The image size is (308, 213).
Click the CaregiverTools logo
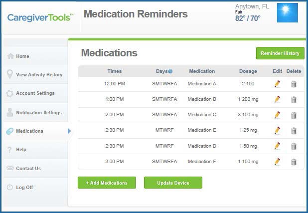click(40, 17)
